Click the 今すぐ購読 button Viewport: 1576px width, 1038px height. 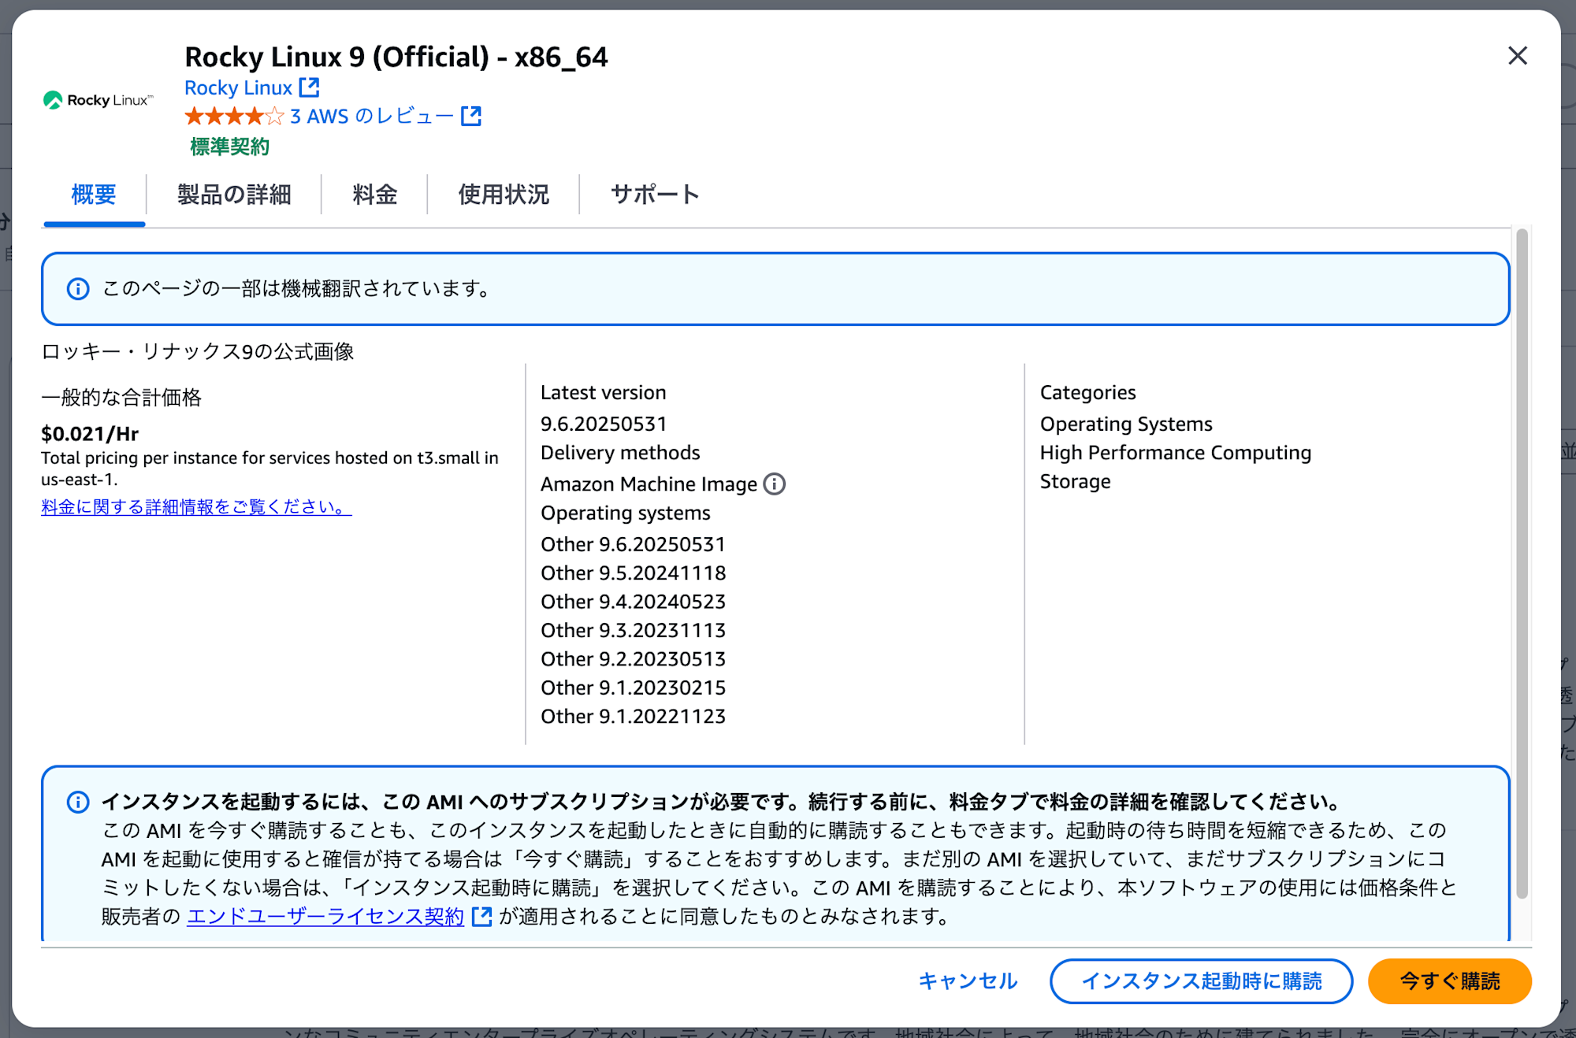[x=1449, y=981]
